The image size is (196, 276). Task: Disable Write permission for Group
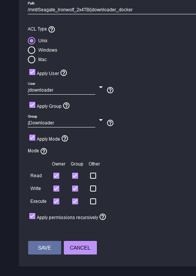tap(75, 189)
